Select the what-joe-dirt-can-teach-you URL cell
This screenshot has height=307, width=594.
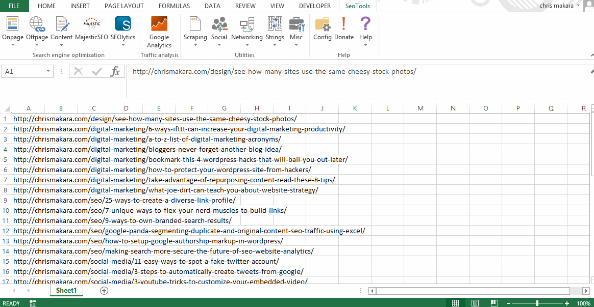coord(165,190)
